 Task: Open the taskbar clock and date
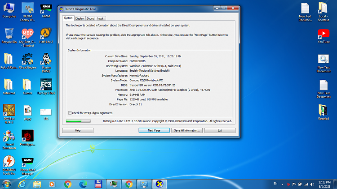[324, 184]
